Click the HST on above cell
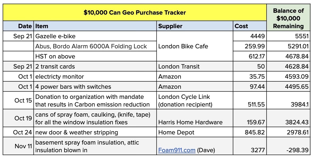Screen dimensions: 313x157 click(x=55, y=56)
